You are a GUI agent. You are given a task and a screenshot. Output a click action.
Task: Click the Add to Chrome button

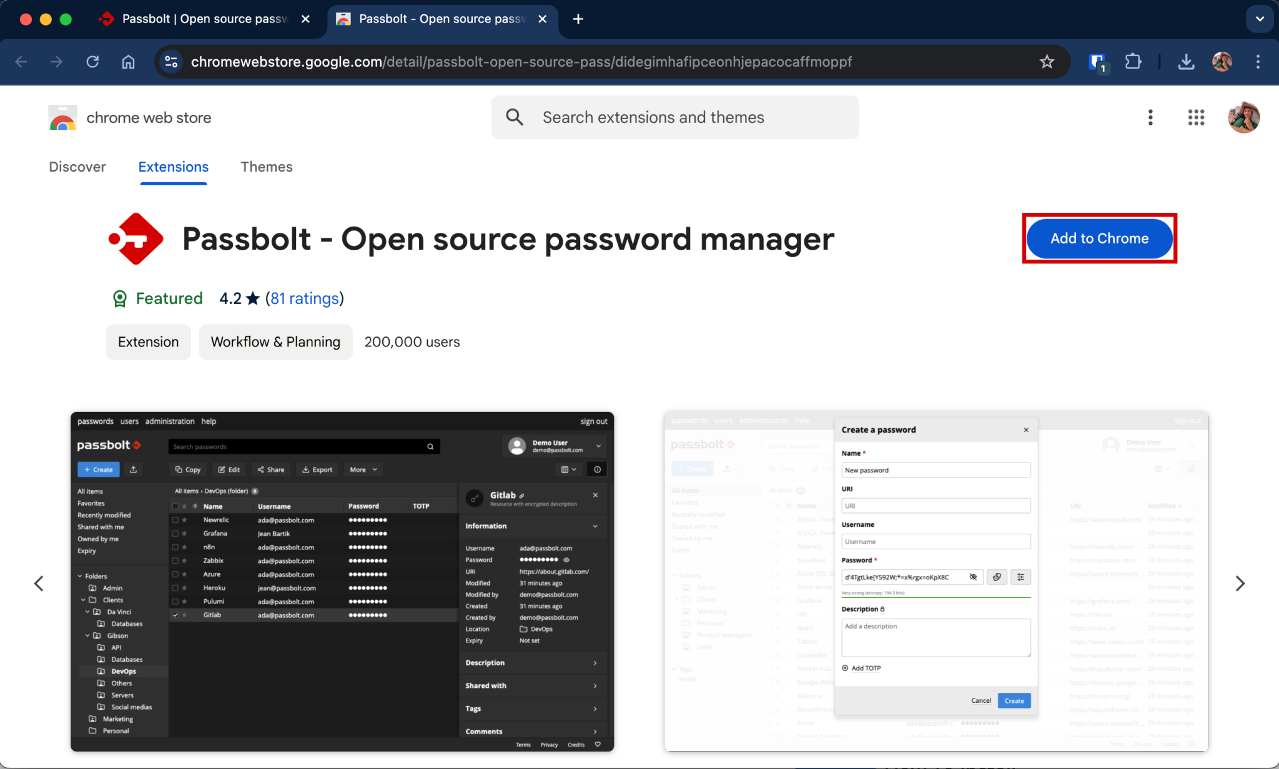coord(1099,238)
